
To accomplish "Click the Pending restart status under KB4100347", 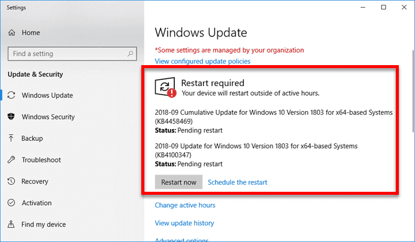I will click(x=189, y=164).
